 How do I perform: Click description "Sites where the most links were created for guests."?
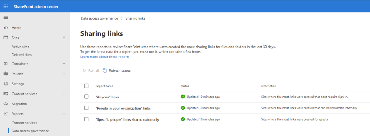click(295, 119)
